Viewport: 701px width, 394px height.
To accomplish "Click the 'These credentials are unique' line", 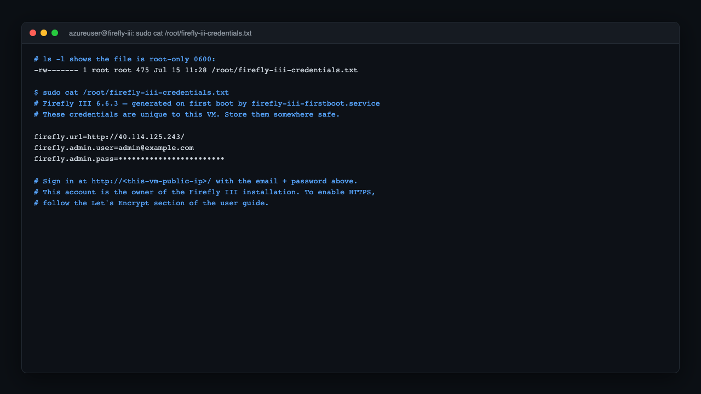I will click(x=187, y=114).
